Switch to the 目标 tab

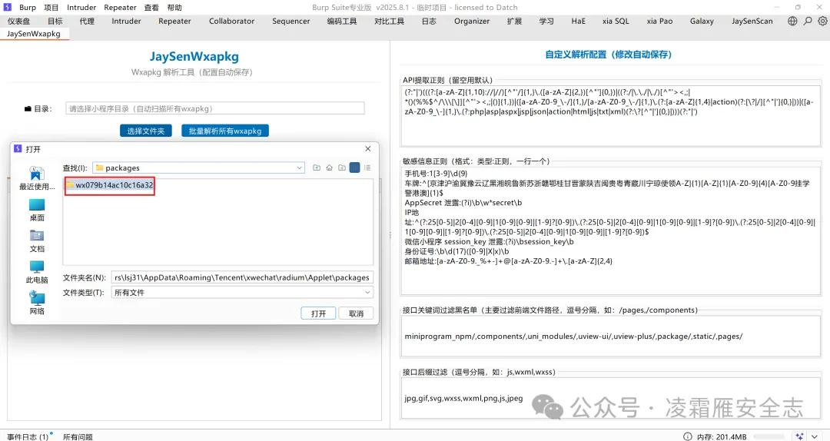coord(55,22)
